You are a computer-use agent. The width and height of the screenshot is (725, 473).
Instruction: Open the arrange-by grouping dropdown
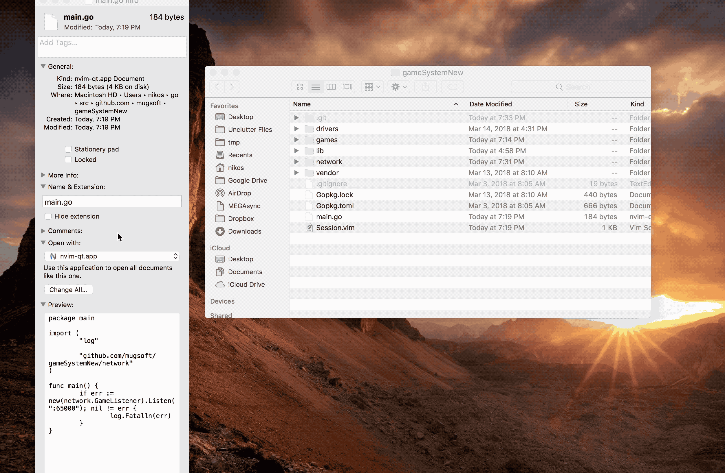[372, 87]
